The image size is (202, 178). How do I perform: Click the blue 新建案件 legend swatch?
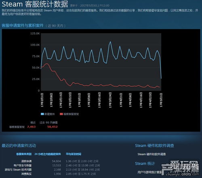42,114
